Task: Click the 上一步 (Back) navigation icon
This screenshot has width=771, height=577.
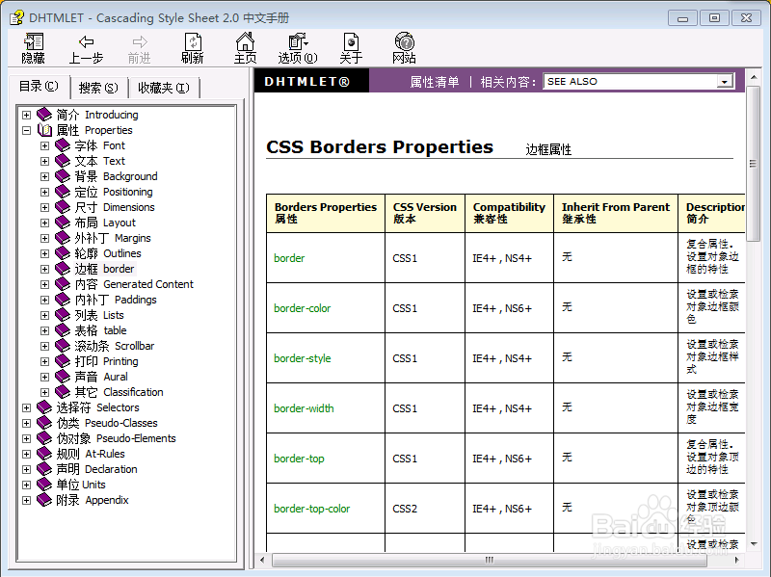Action: [x=86, y=45]
